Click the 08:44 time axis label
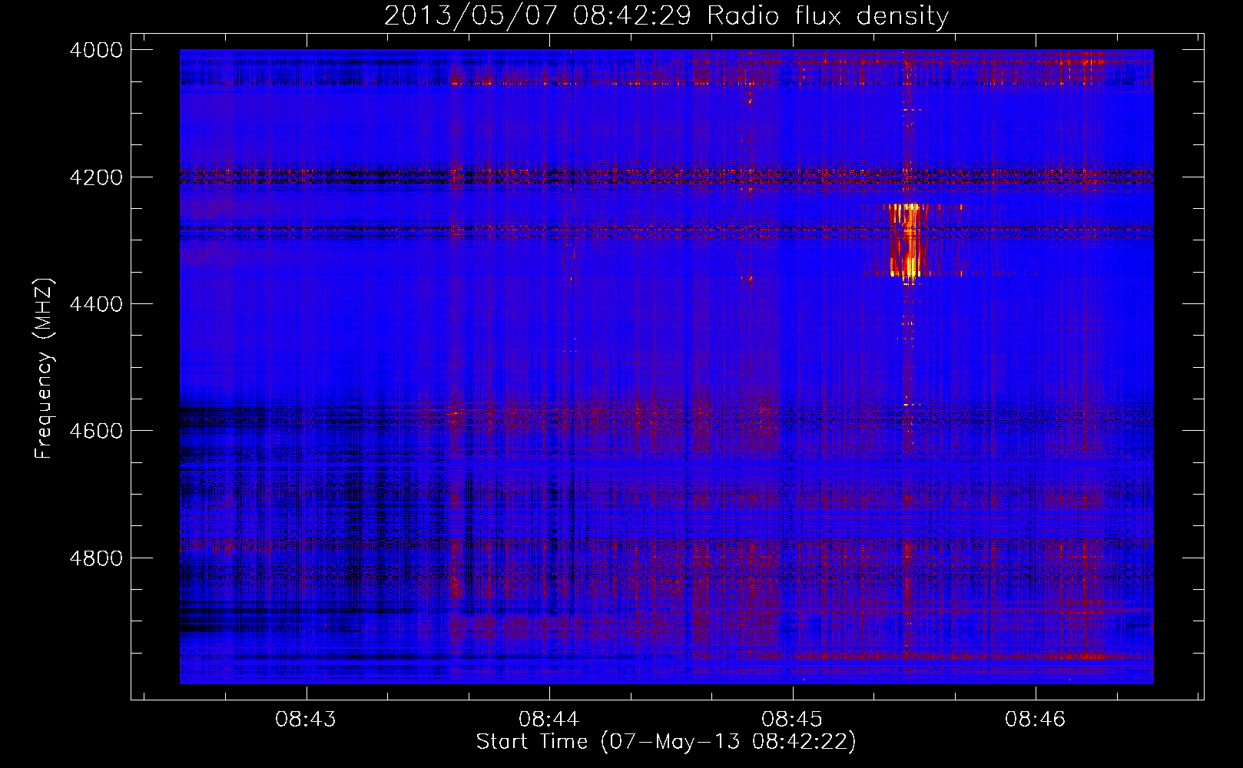The height and width of the screenshot is (768, 1243). (x=549, y=720)
